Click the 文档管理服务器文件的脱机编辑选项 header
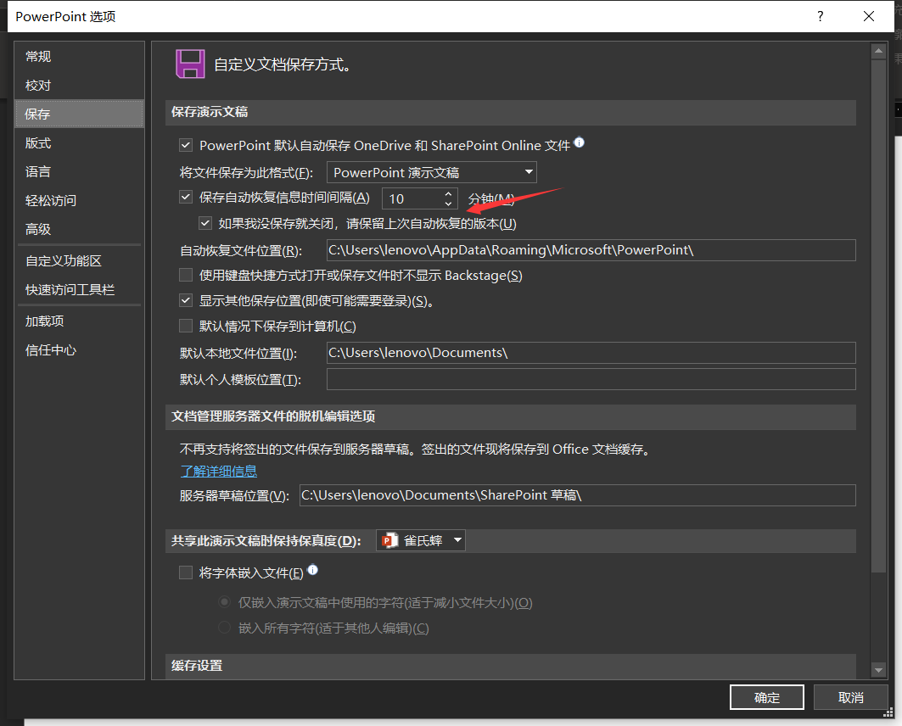The width and height of the screenshot is (902, 726). (x=510, y=416)
